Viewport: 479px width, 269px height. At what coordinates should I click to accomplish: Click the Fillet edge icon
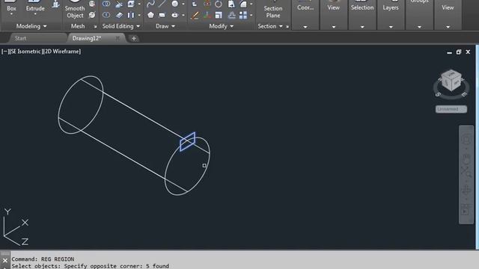pyautogui.click(x=243, y=4)
